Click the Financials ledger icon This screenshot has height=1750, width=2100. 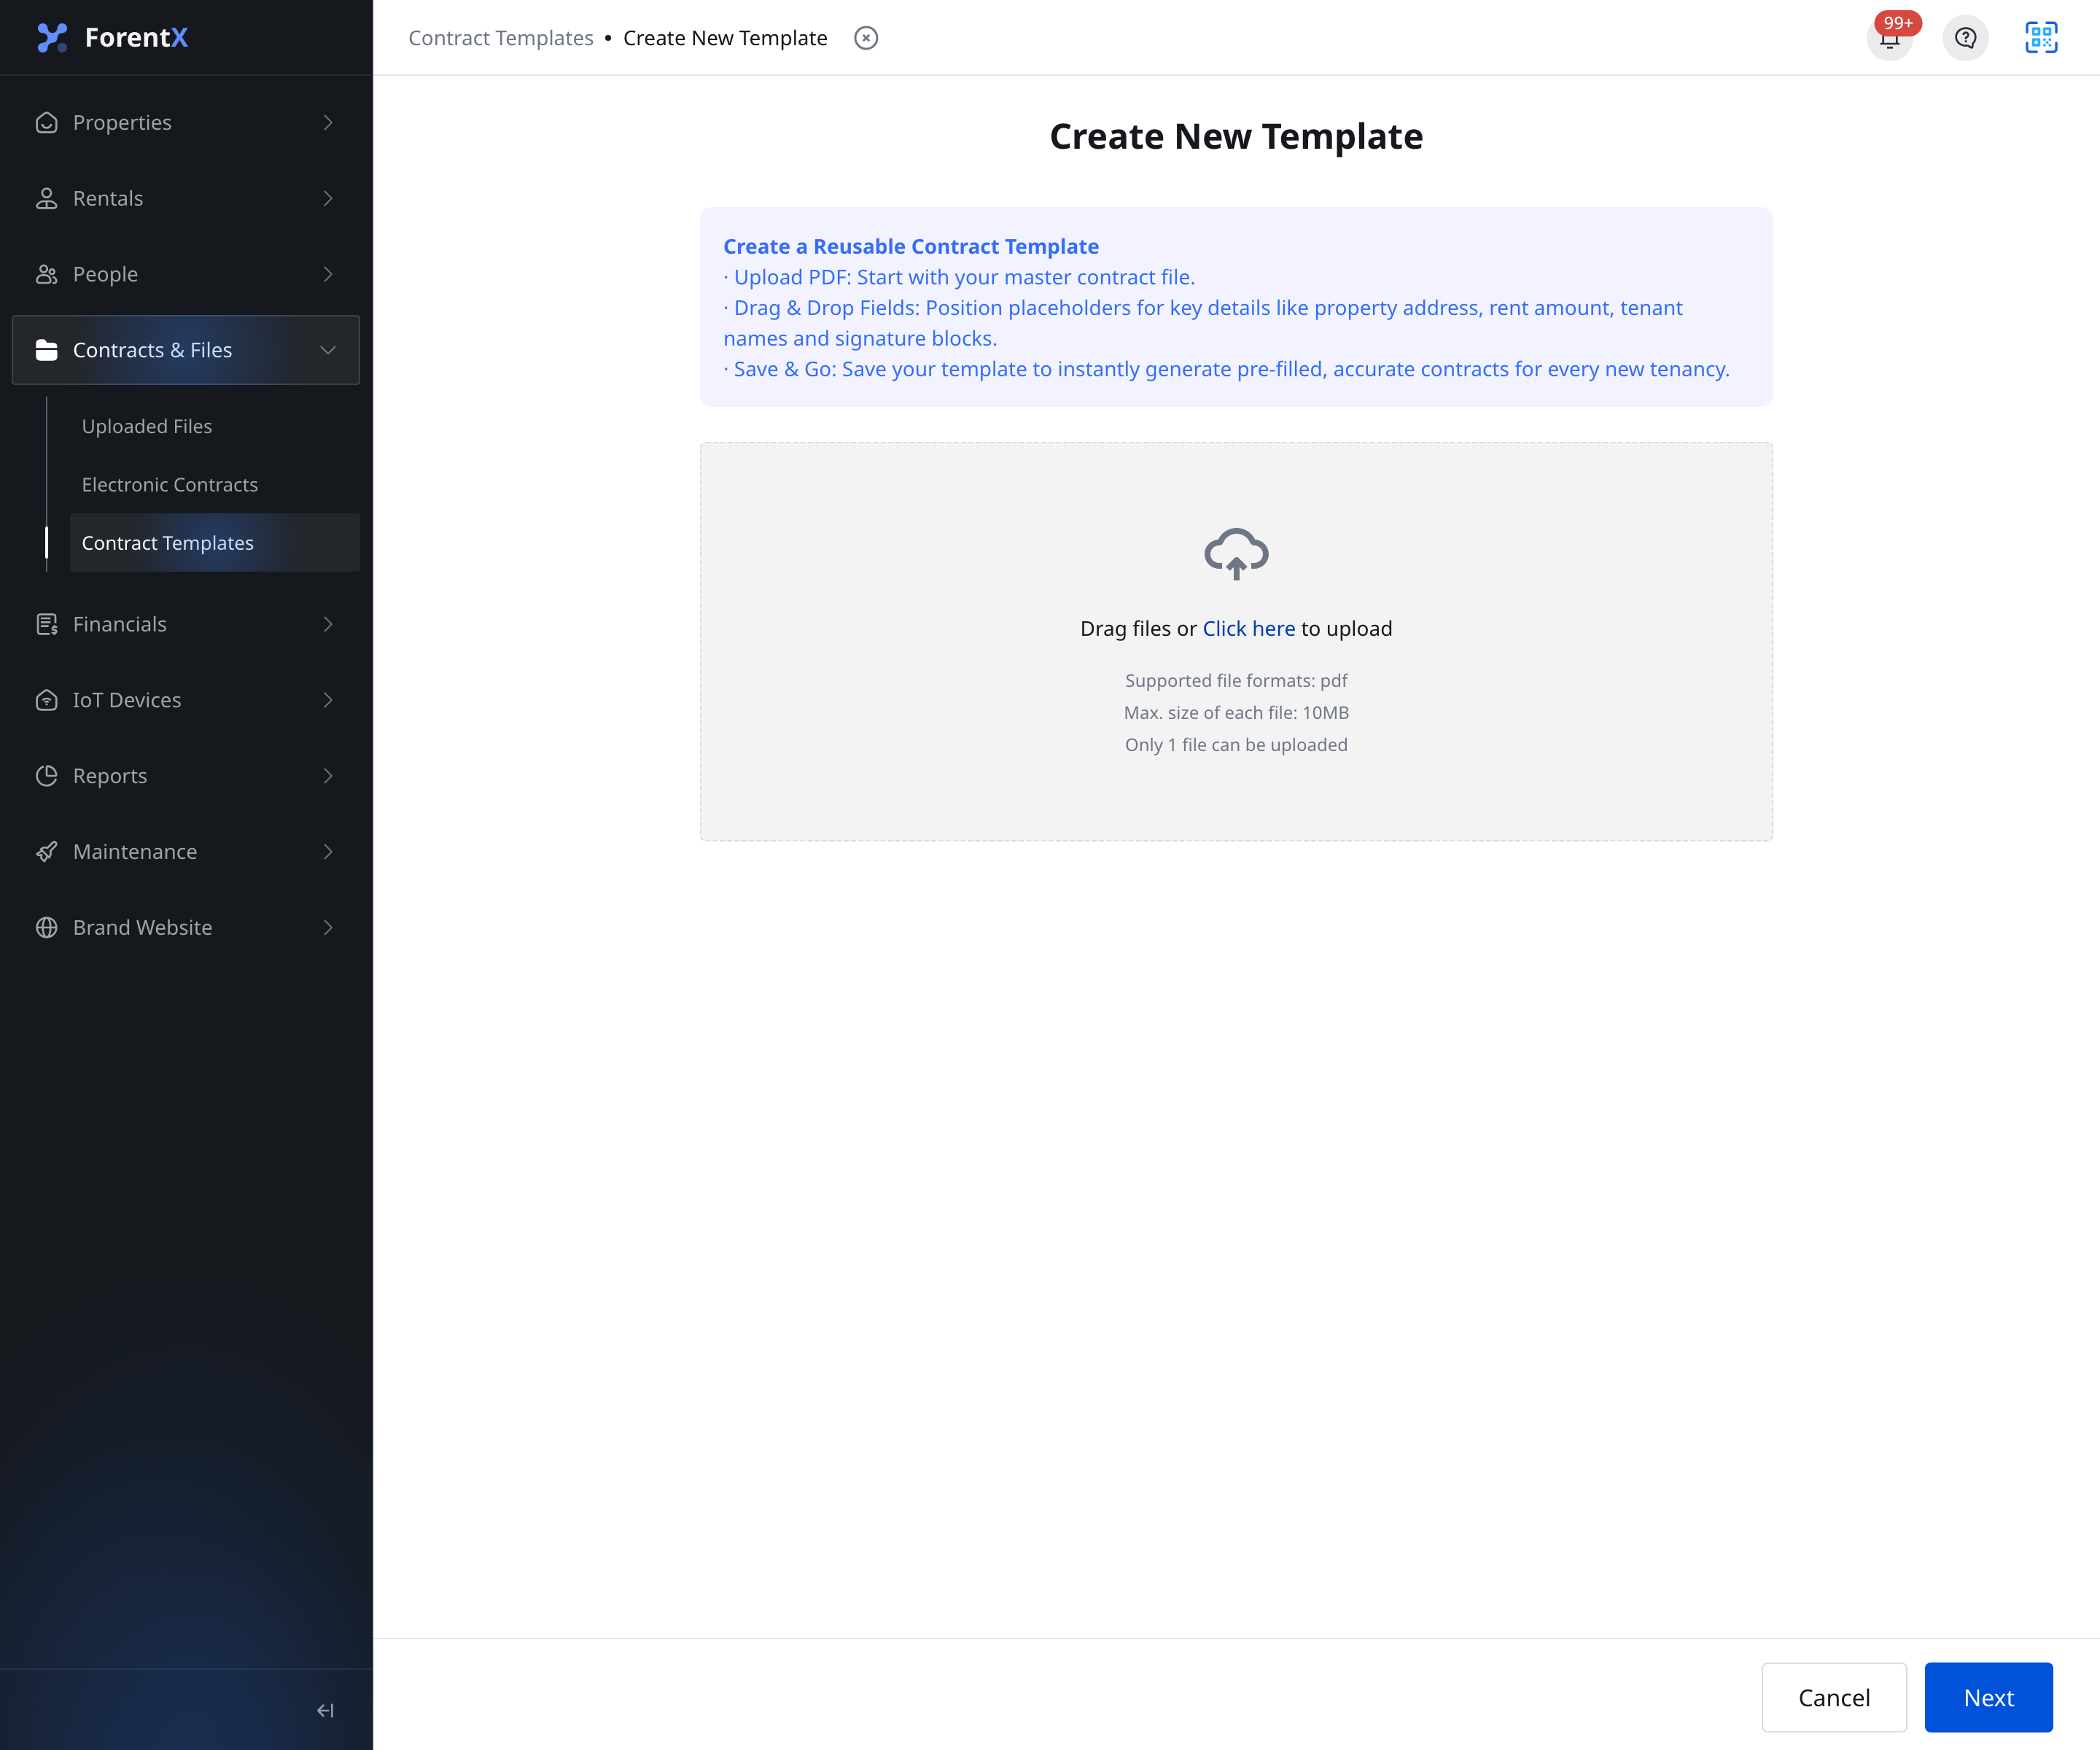46,624
